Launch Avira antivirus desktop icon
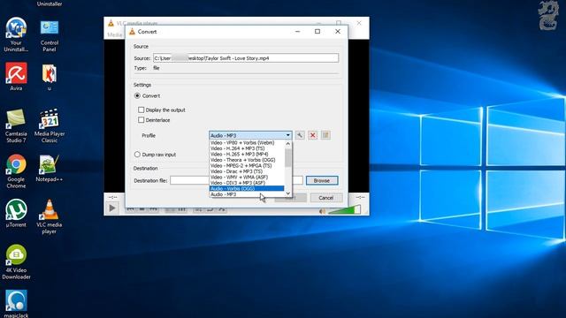This screenshot has height=318, width=566. pos(16,77)
